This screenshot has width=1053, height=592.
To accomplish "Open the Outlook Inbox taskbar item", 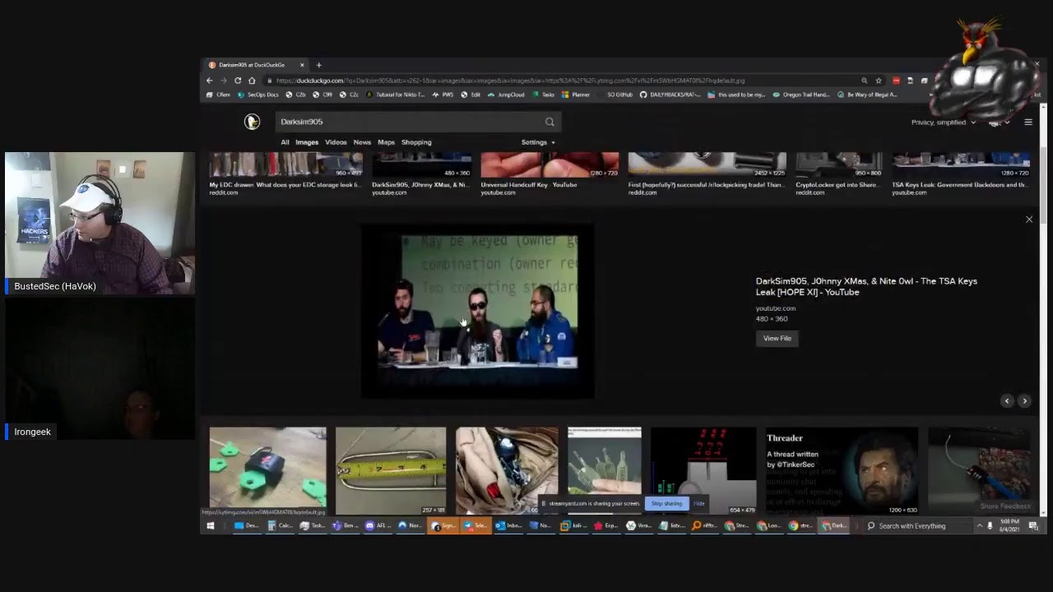I will (x=509, y=526).
